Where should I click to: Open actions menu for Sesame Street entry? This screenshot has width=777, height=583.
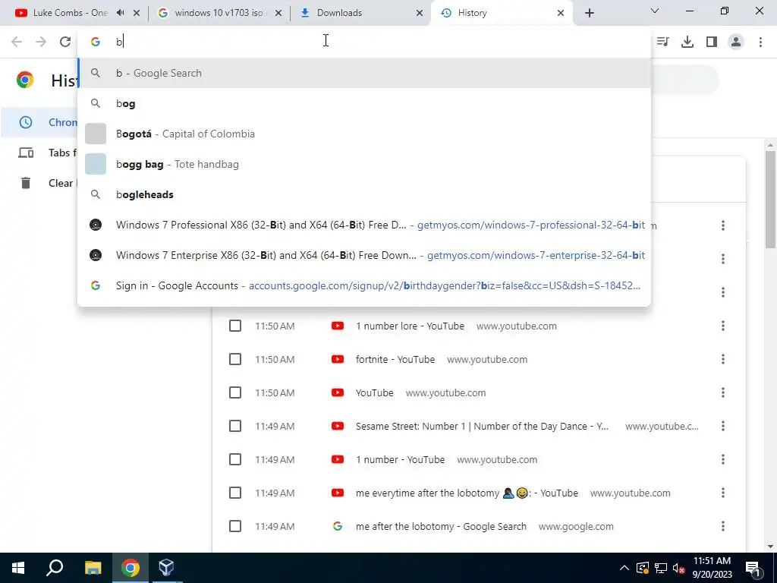click(x=723, y=426)
